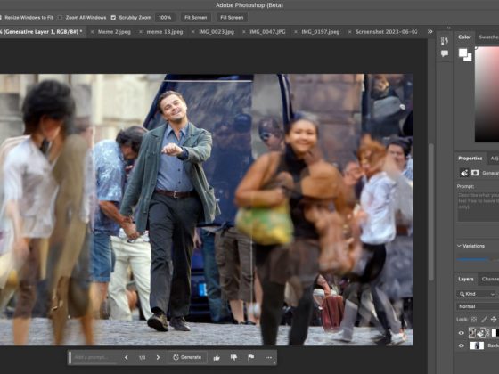Show the next generated variation

(158, 357)
